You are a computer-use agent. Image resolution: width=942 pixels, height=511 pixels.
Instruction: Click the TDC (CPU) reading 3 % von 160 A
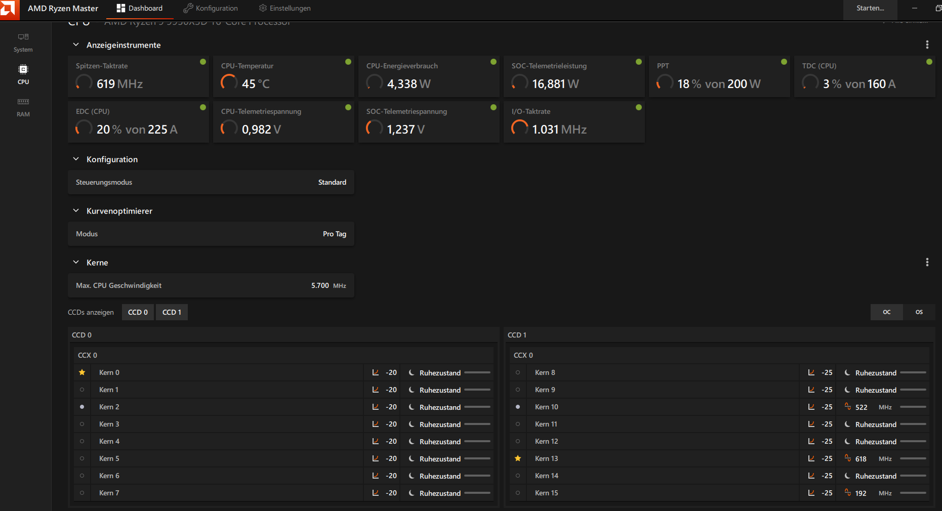pos(859,84)
